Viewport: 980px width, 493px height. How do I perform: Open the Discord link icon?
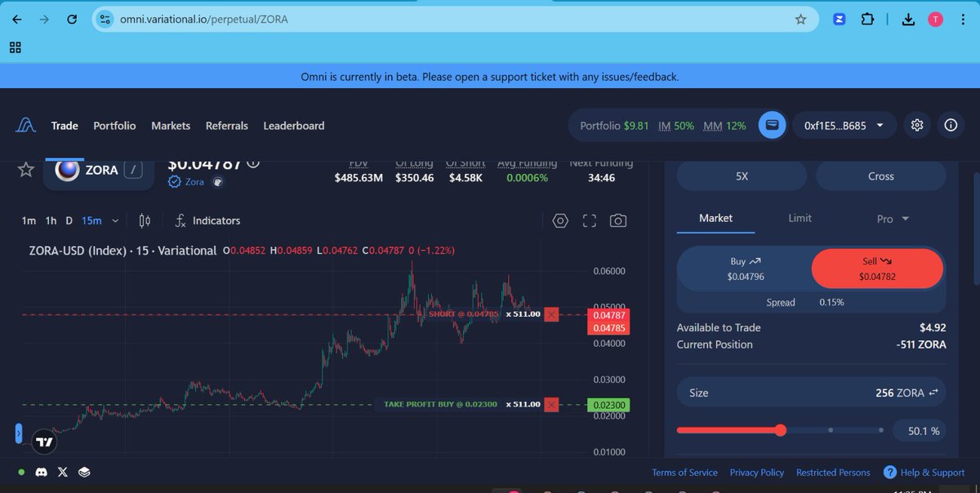[x=42, y=472]
